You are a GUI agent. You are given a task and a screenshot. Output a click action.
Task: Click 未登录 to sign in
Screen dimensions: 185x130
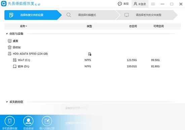click(140, 4)
